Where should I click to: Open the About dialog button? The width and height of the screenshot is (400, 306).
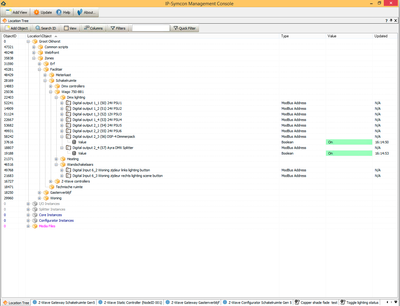[x=87, y=12]
